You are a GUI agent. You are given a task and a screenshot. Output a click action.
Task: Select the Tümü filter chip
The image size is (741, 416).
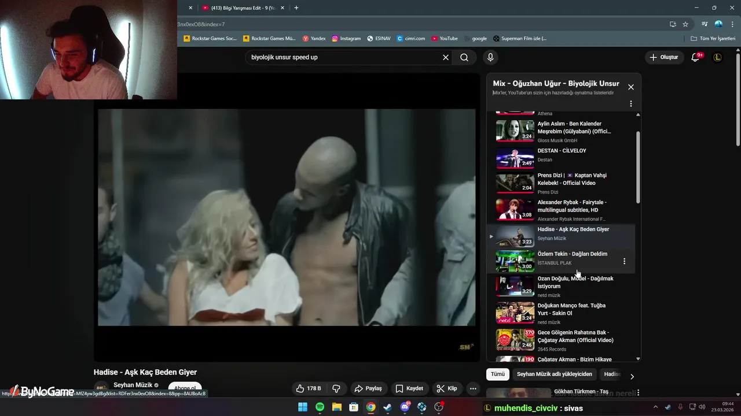point(498,374)
